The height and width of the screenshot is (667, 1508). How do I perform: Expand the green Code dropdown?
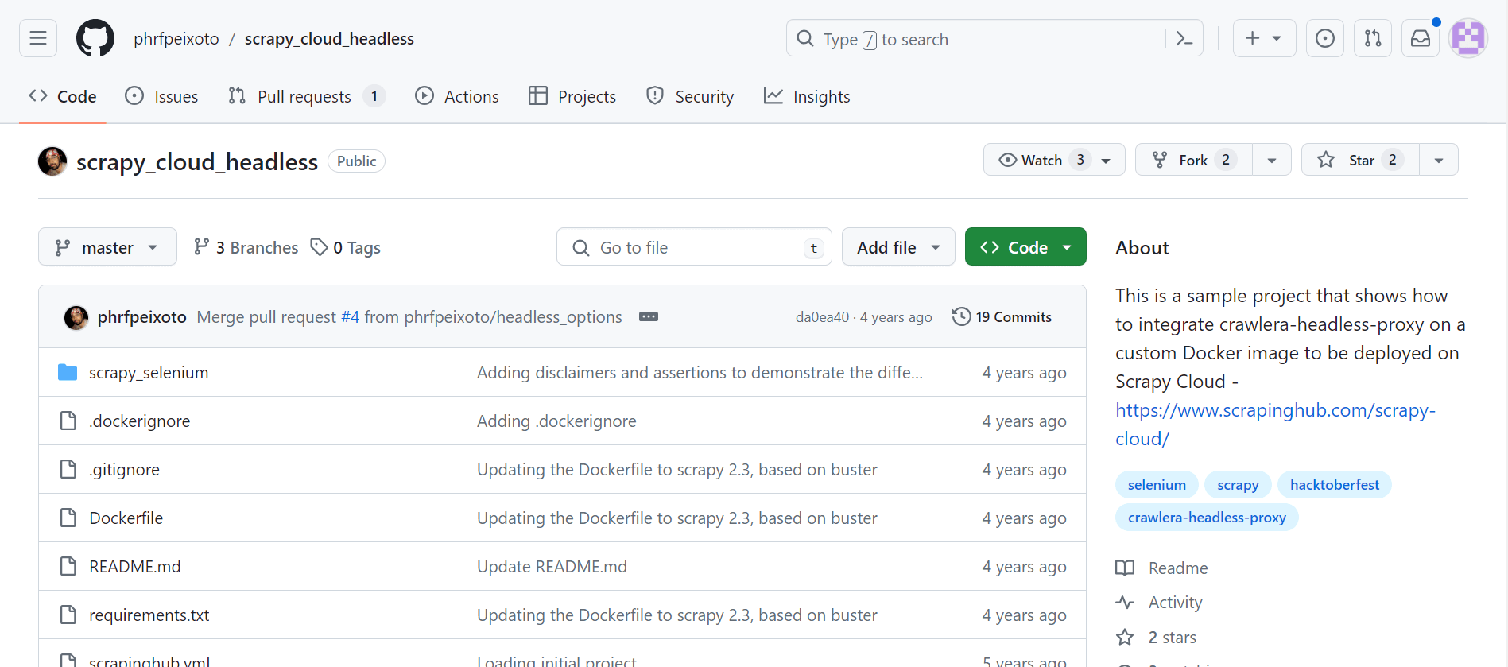click(1025, 247)
